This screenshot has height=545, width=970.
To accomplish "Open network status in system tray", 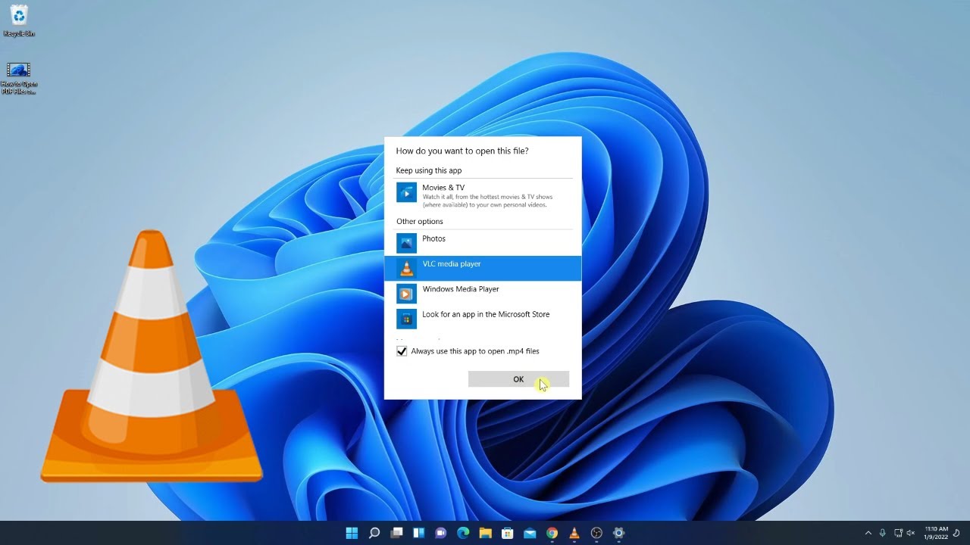I will (x=898, y=533).
